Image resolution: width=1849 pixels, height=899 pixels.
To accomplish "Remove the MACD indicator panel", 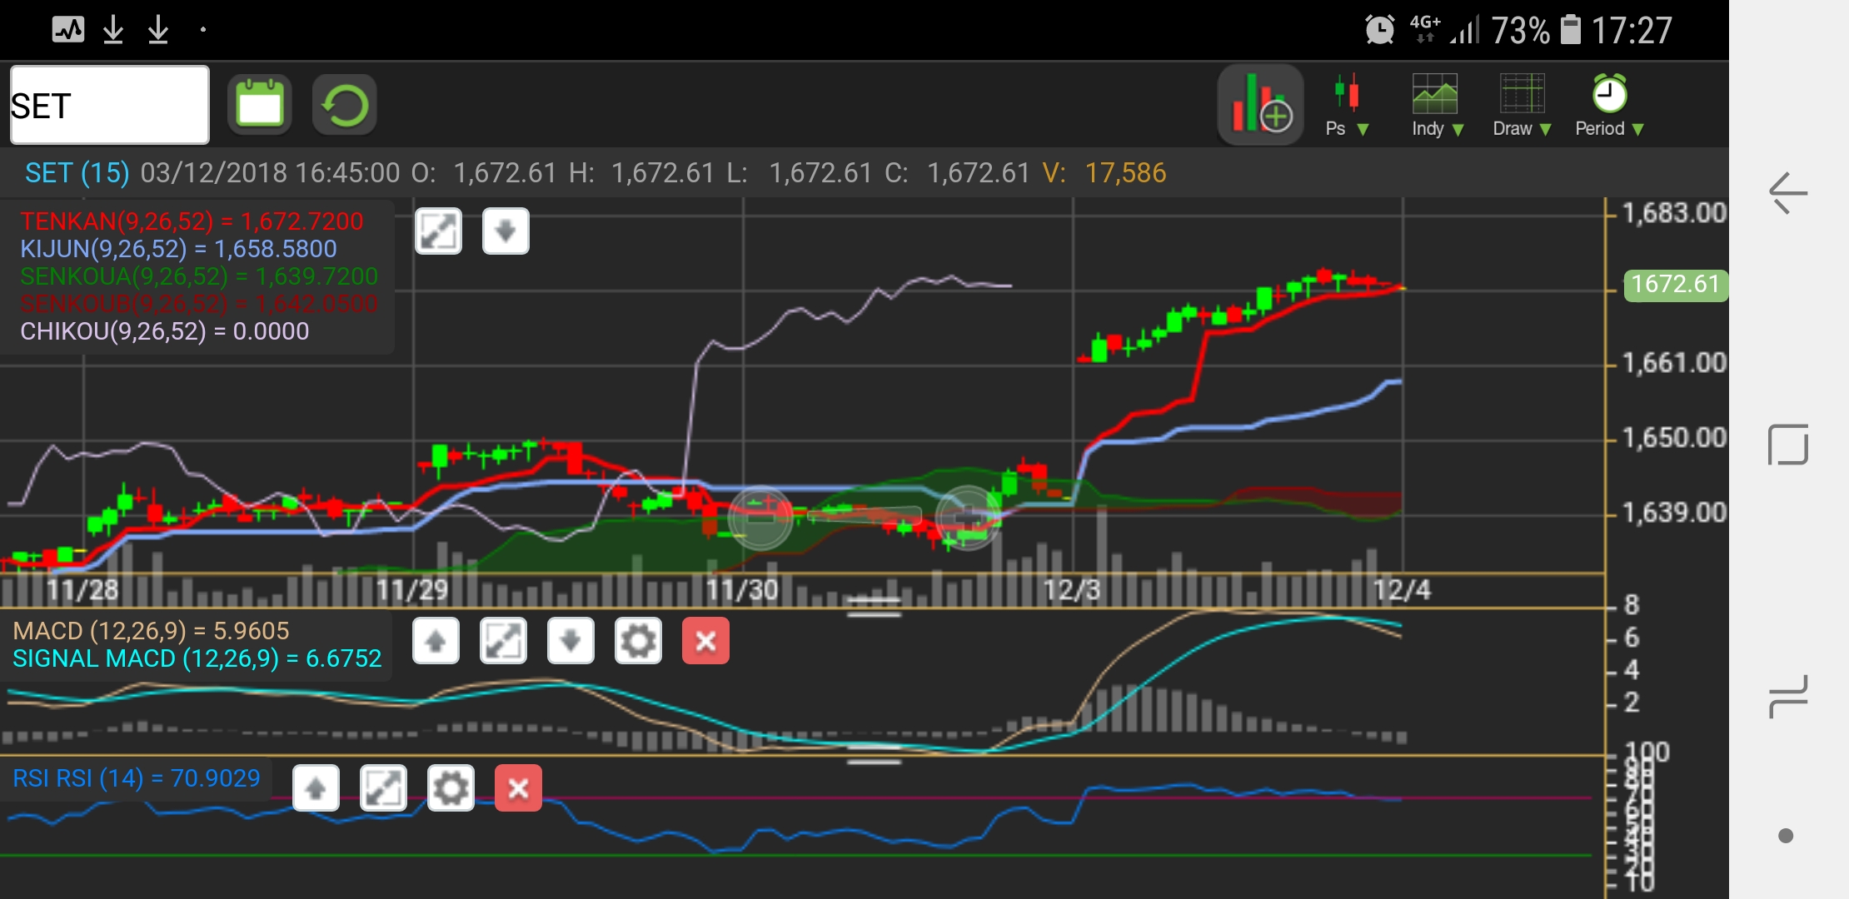I will point(705,641).
